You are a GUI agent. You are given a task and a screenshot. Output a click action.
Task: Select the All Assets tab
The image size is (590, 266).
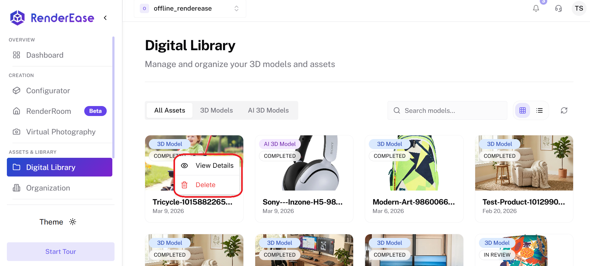coord(170,110)
